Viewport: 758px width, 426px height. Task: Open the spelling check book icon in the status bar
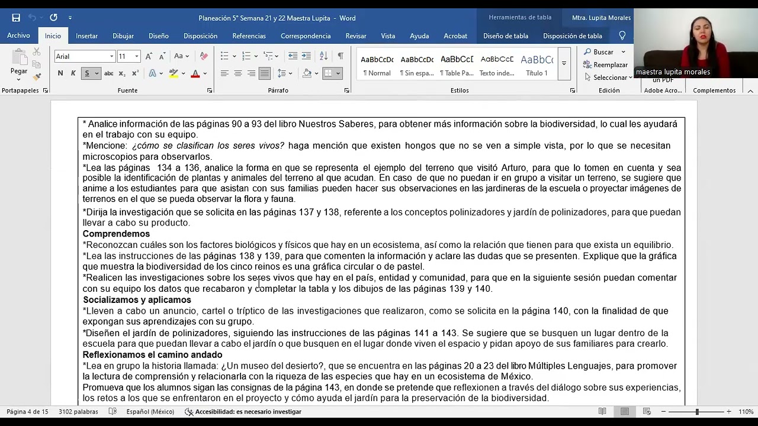113,411
